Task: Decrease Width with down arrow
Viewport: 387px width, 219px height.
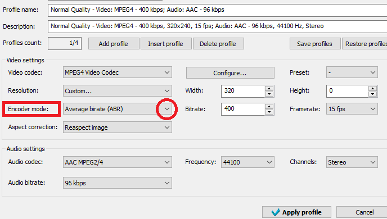Action: [x=269, y=94]
